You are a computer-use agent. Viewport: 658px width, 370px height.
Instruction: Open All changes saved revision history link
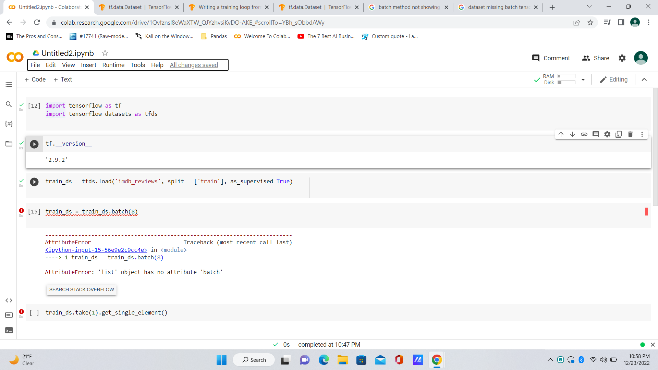194,65
